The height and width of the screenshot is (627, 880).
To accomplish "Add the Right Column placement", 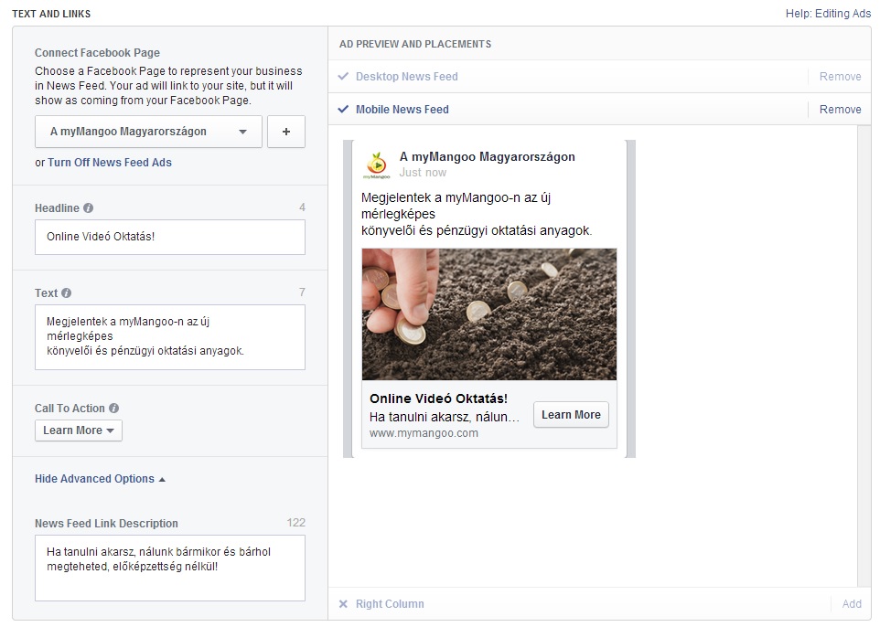I will 852,604.
